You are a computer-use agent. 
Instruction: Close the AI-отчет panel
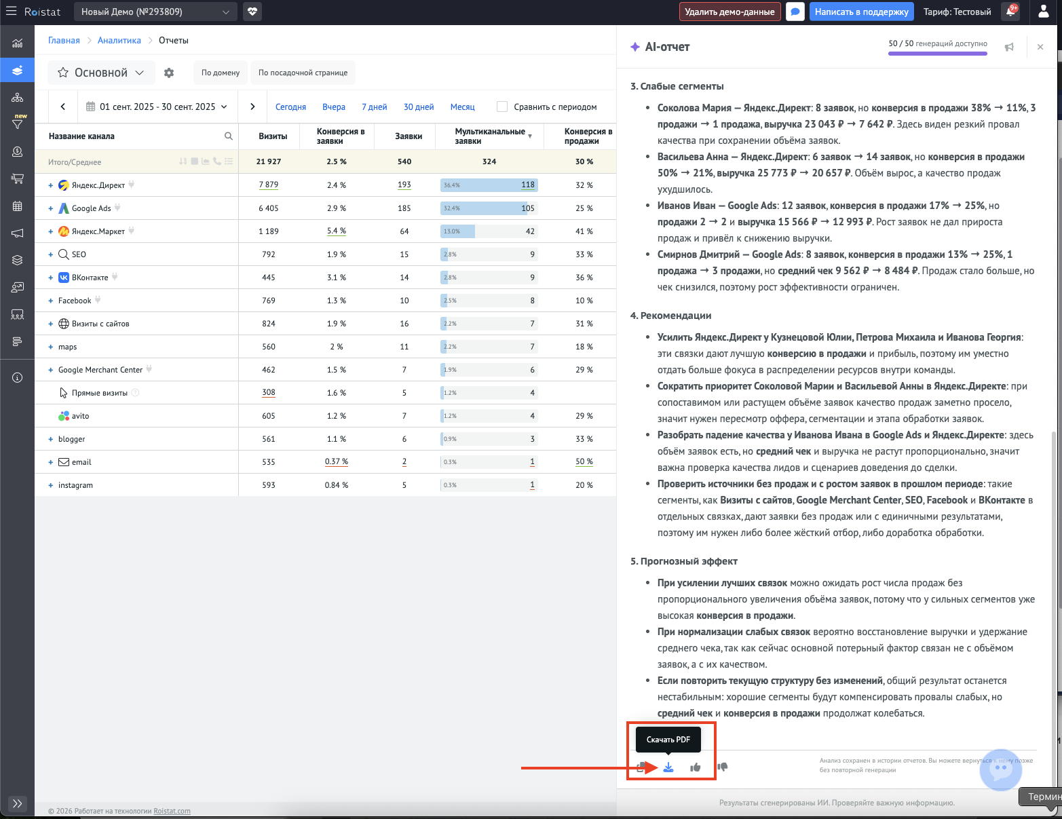point(1040,47)
